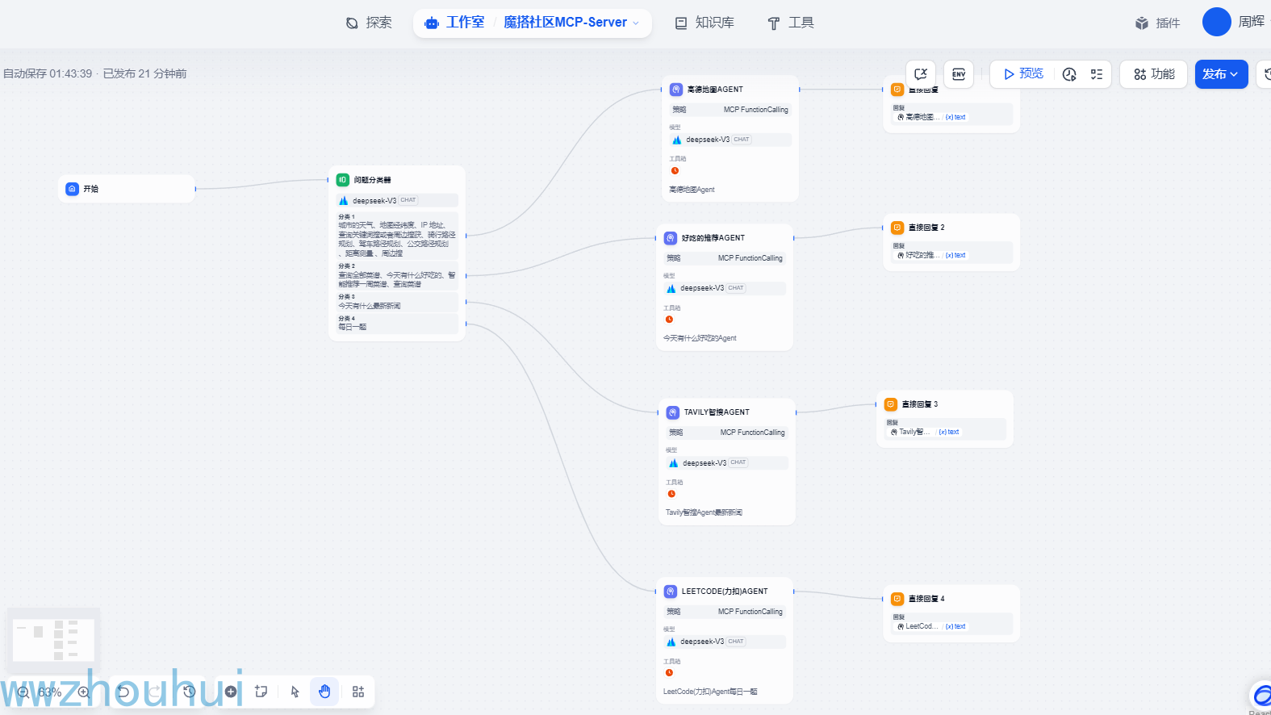Open conversation variables chat icon
This screenshot has width=1271, height=715.
point(921,74)
